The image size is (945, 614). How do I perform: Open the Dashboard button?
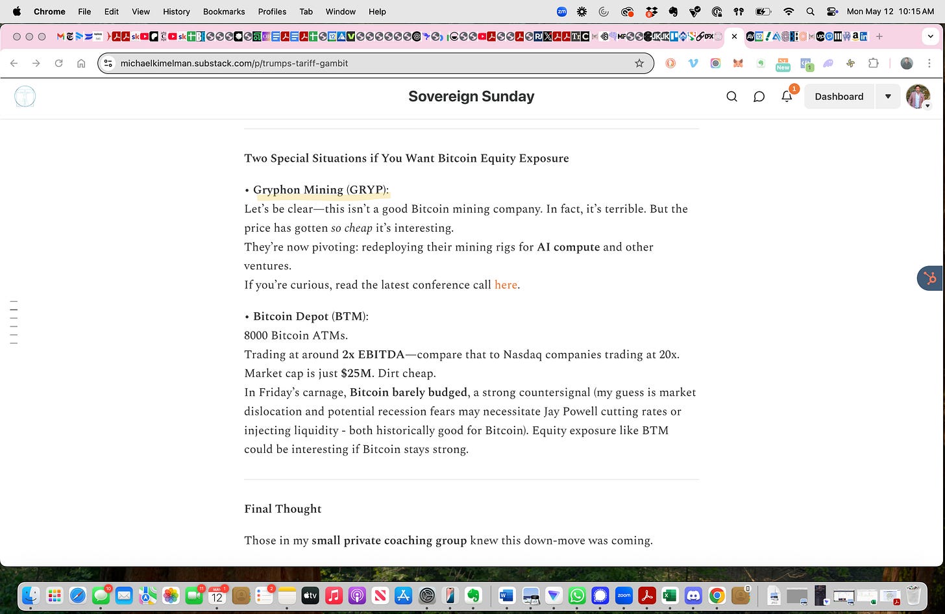(x=839, y=97)
